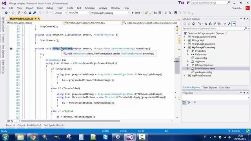
Task: Open the startup project WpfImageProcessing dropdown
Action: [x=110, y=13]
